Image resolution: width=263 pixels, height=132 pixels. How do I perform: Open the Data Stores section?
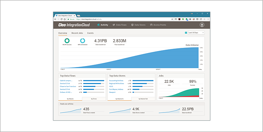click(138, 25)
